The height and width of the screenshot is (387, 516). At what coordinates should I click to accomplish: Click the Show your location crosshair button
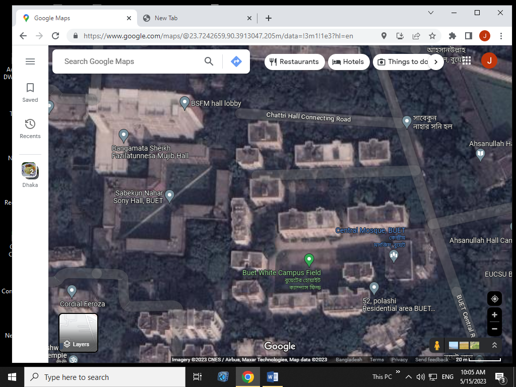pyautogui.click(x=494, y=298)
